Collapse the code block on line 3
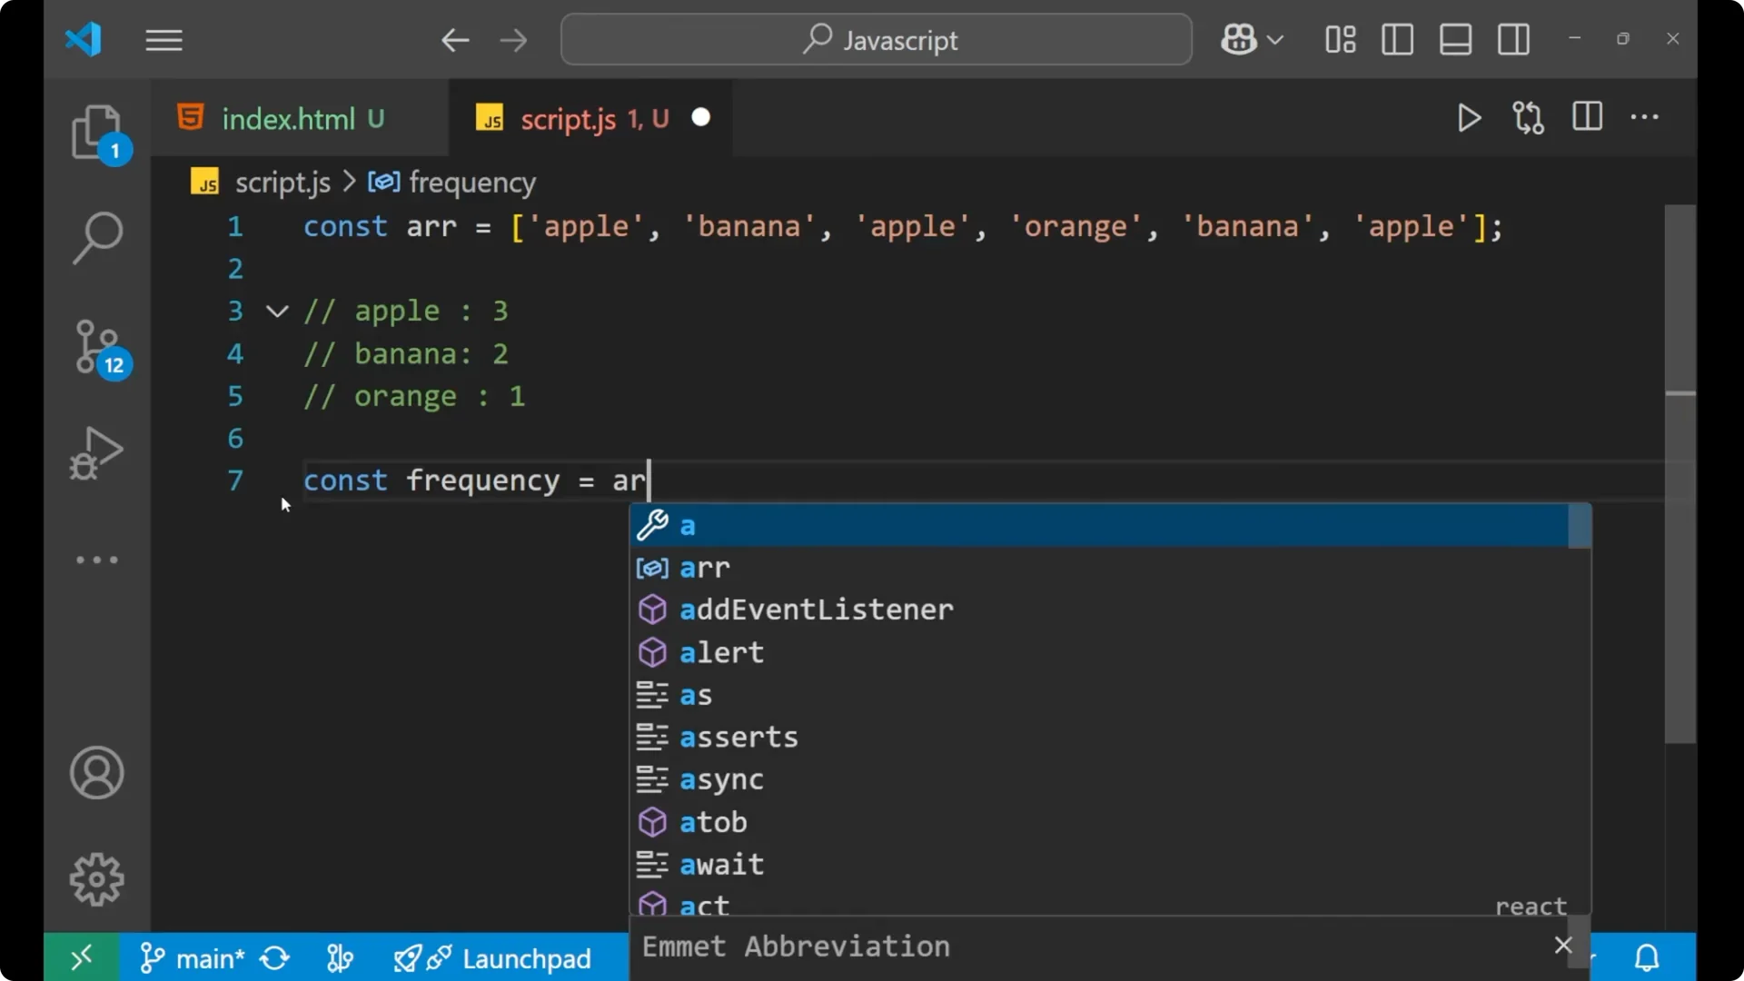This screenshot has height=981, width=1744. tap(276, 311)
